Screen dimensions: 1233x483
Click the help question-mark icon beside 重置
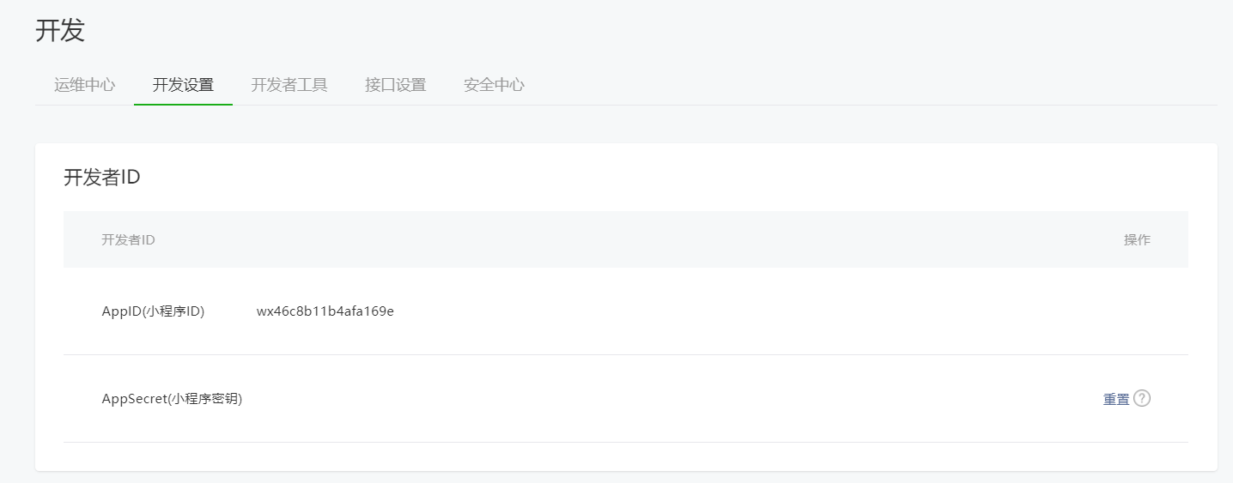[1142, 398]
